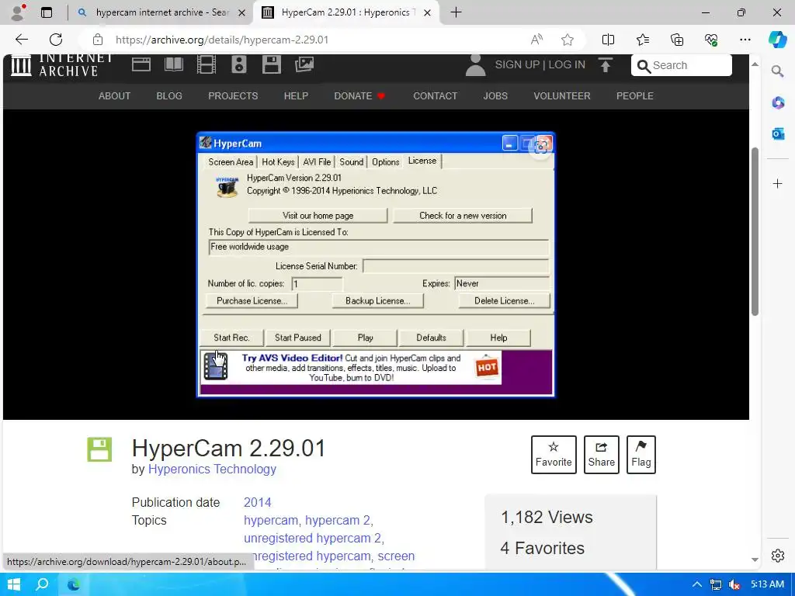
Task: Click the LOG IN link
Action: 567,65
